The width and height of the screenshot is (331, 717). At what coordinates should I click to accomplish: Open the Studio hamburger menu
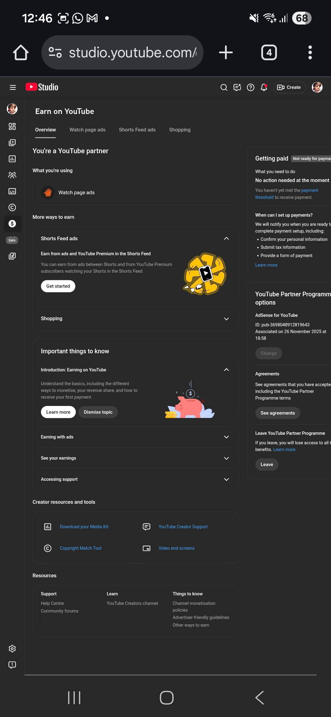(x=13, y=87)
